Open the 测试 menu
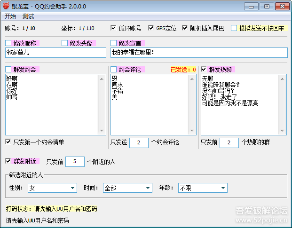292x228 pixels. click(x=28, y=16)
